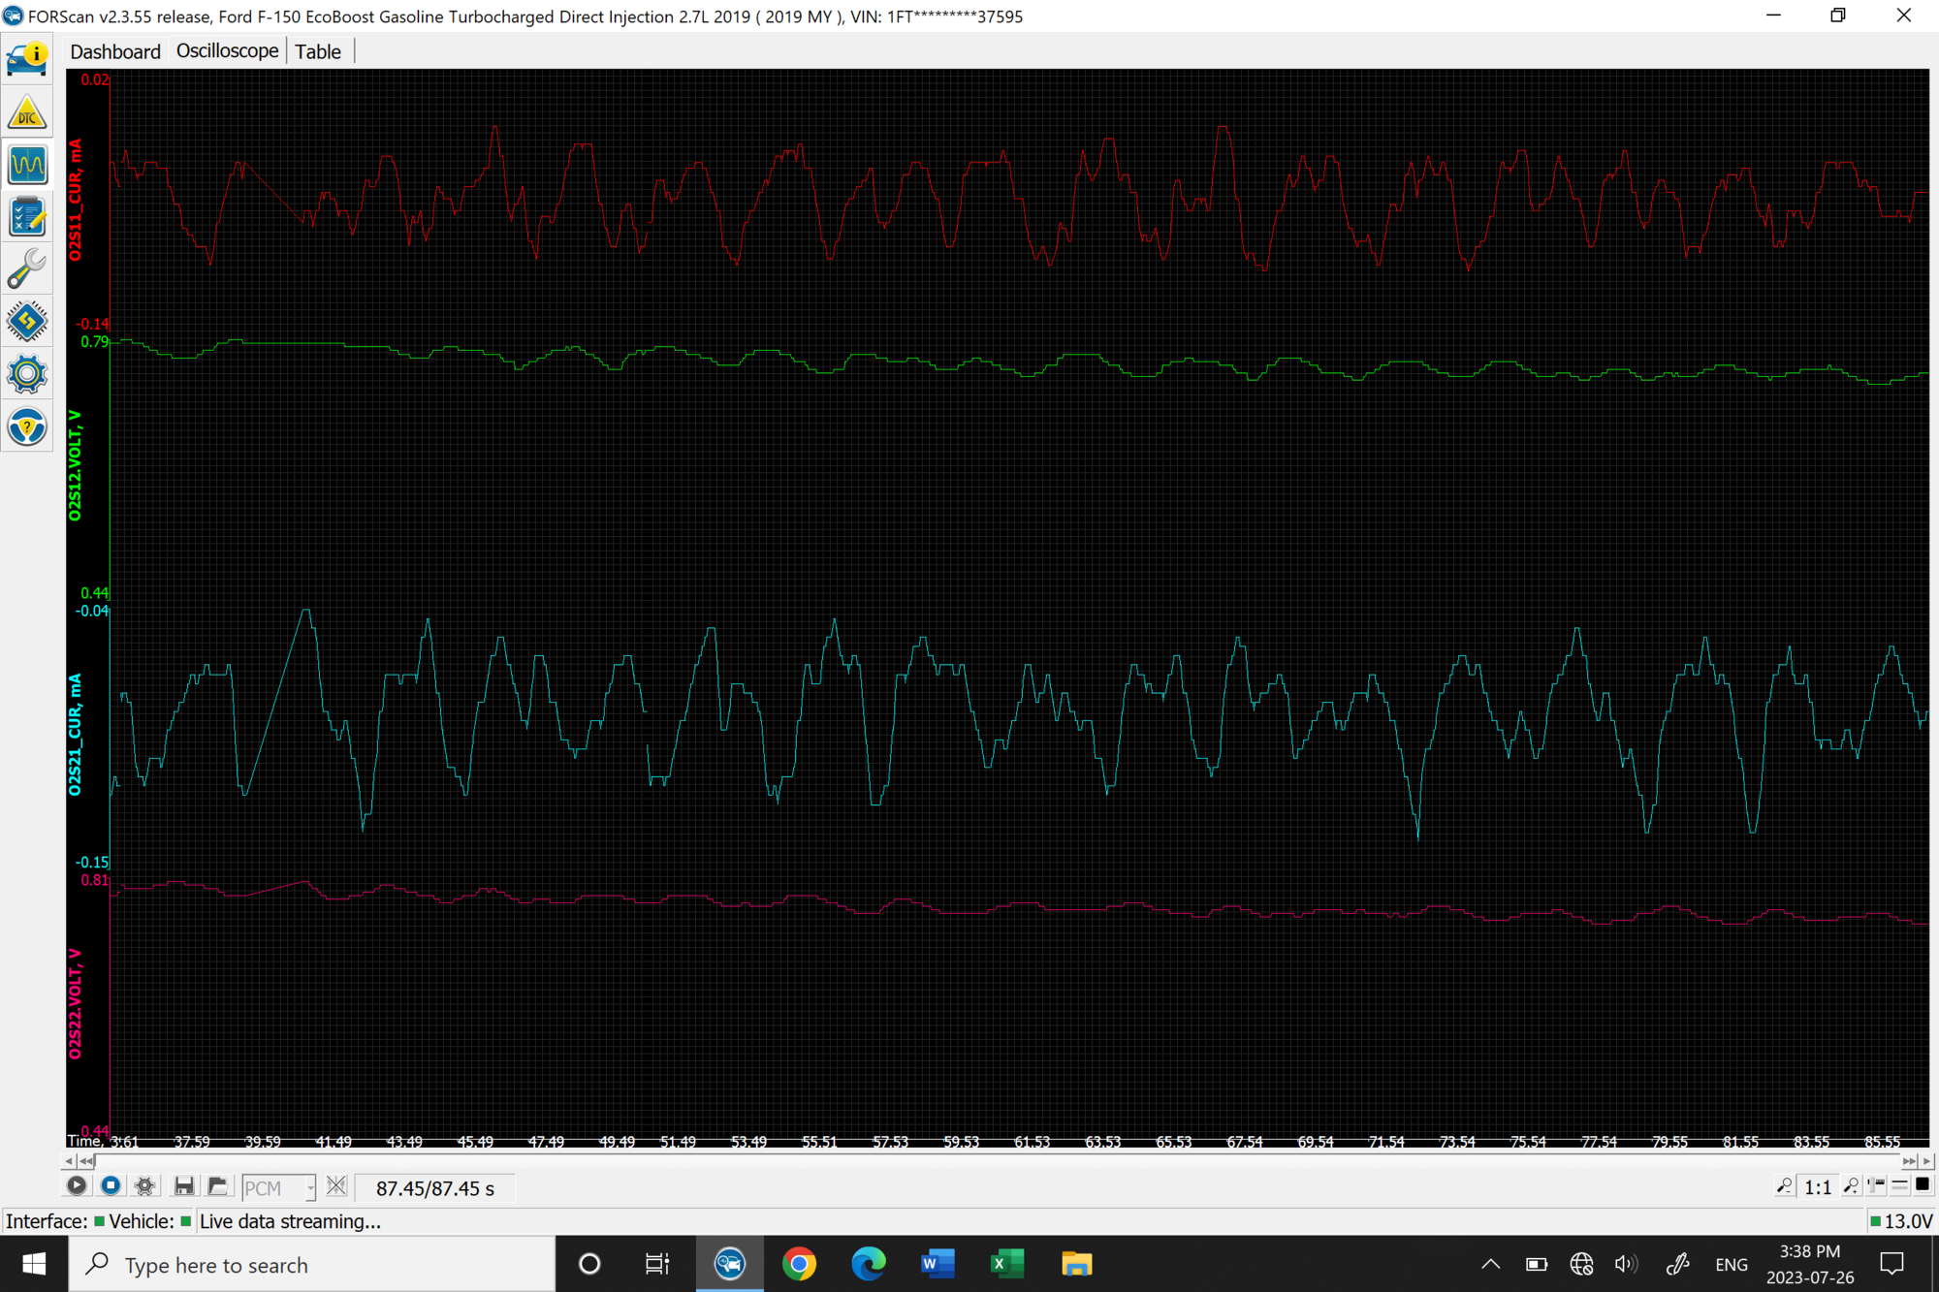This screenshot has width=1939, height=1292.
Task: Open the Service functions wrench icon
Action: pos(27,268)
